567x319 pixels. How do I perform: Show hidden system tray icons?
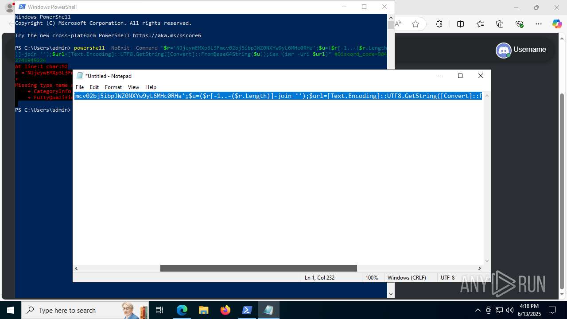pyautogui.click(x=478, y=310)
